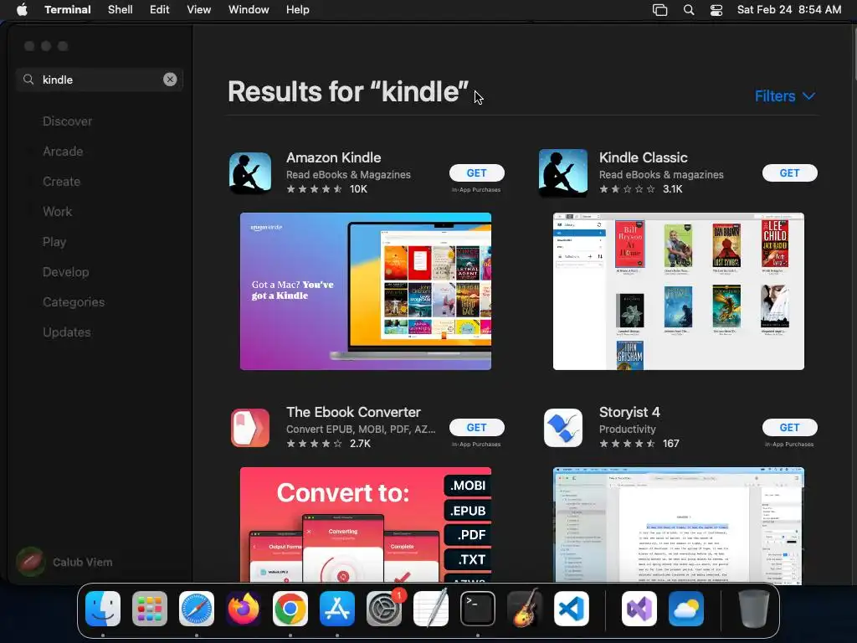Click the Results for "kindle" heading
Image resolution: width=857 pixels, height=643 pixels.
348,91
